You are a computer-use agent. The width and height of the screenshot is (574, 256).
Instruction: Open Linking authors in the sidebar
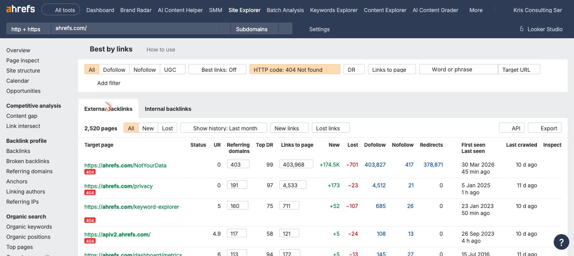tap(25, 192)
